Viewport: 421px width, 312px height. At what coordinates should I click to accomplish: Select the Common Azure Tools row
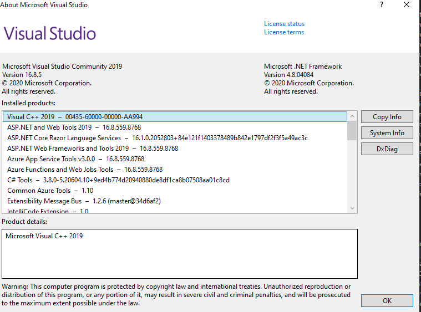pos(175,191)
